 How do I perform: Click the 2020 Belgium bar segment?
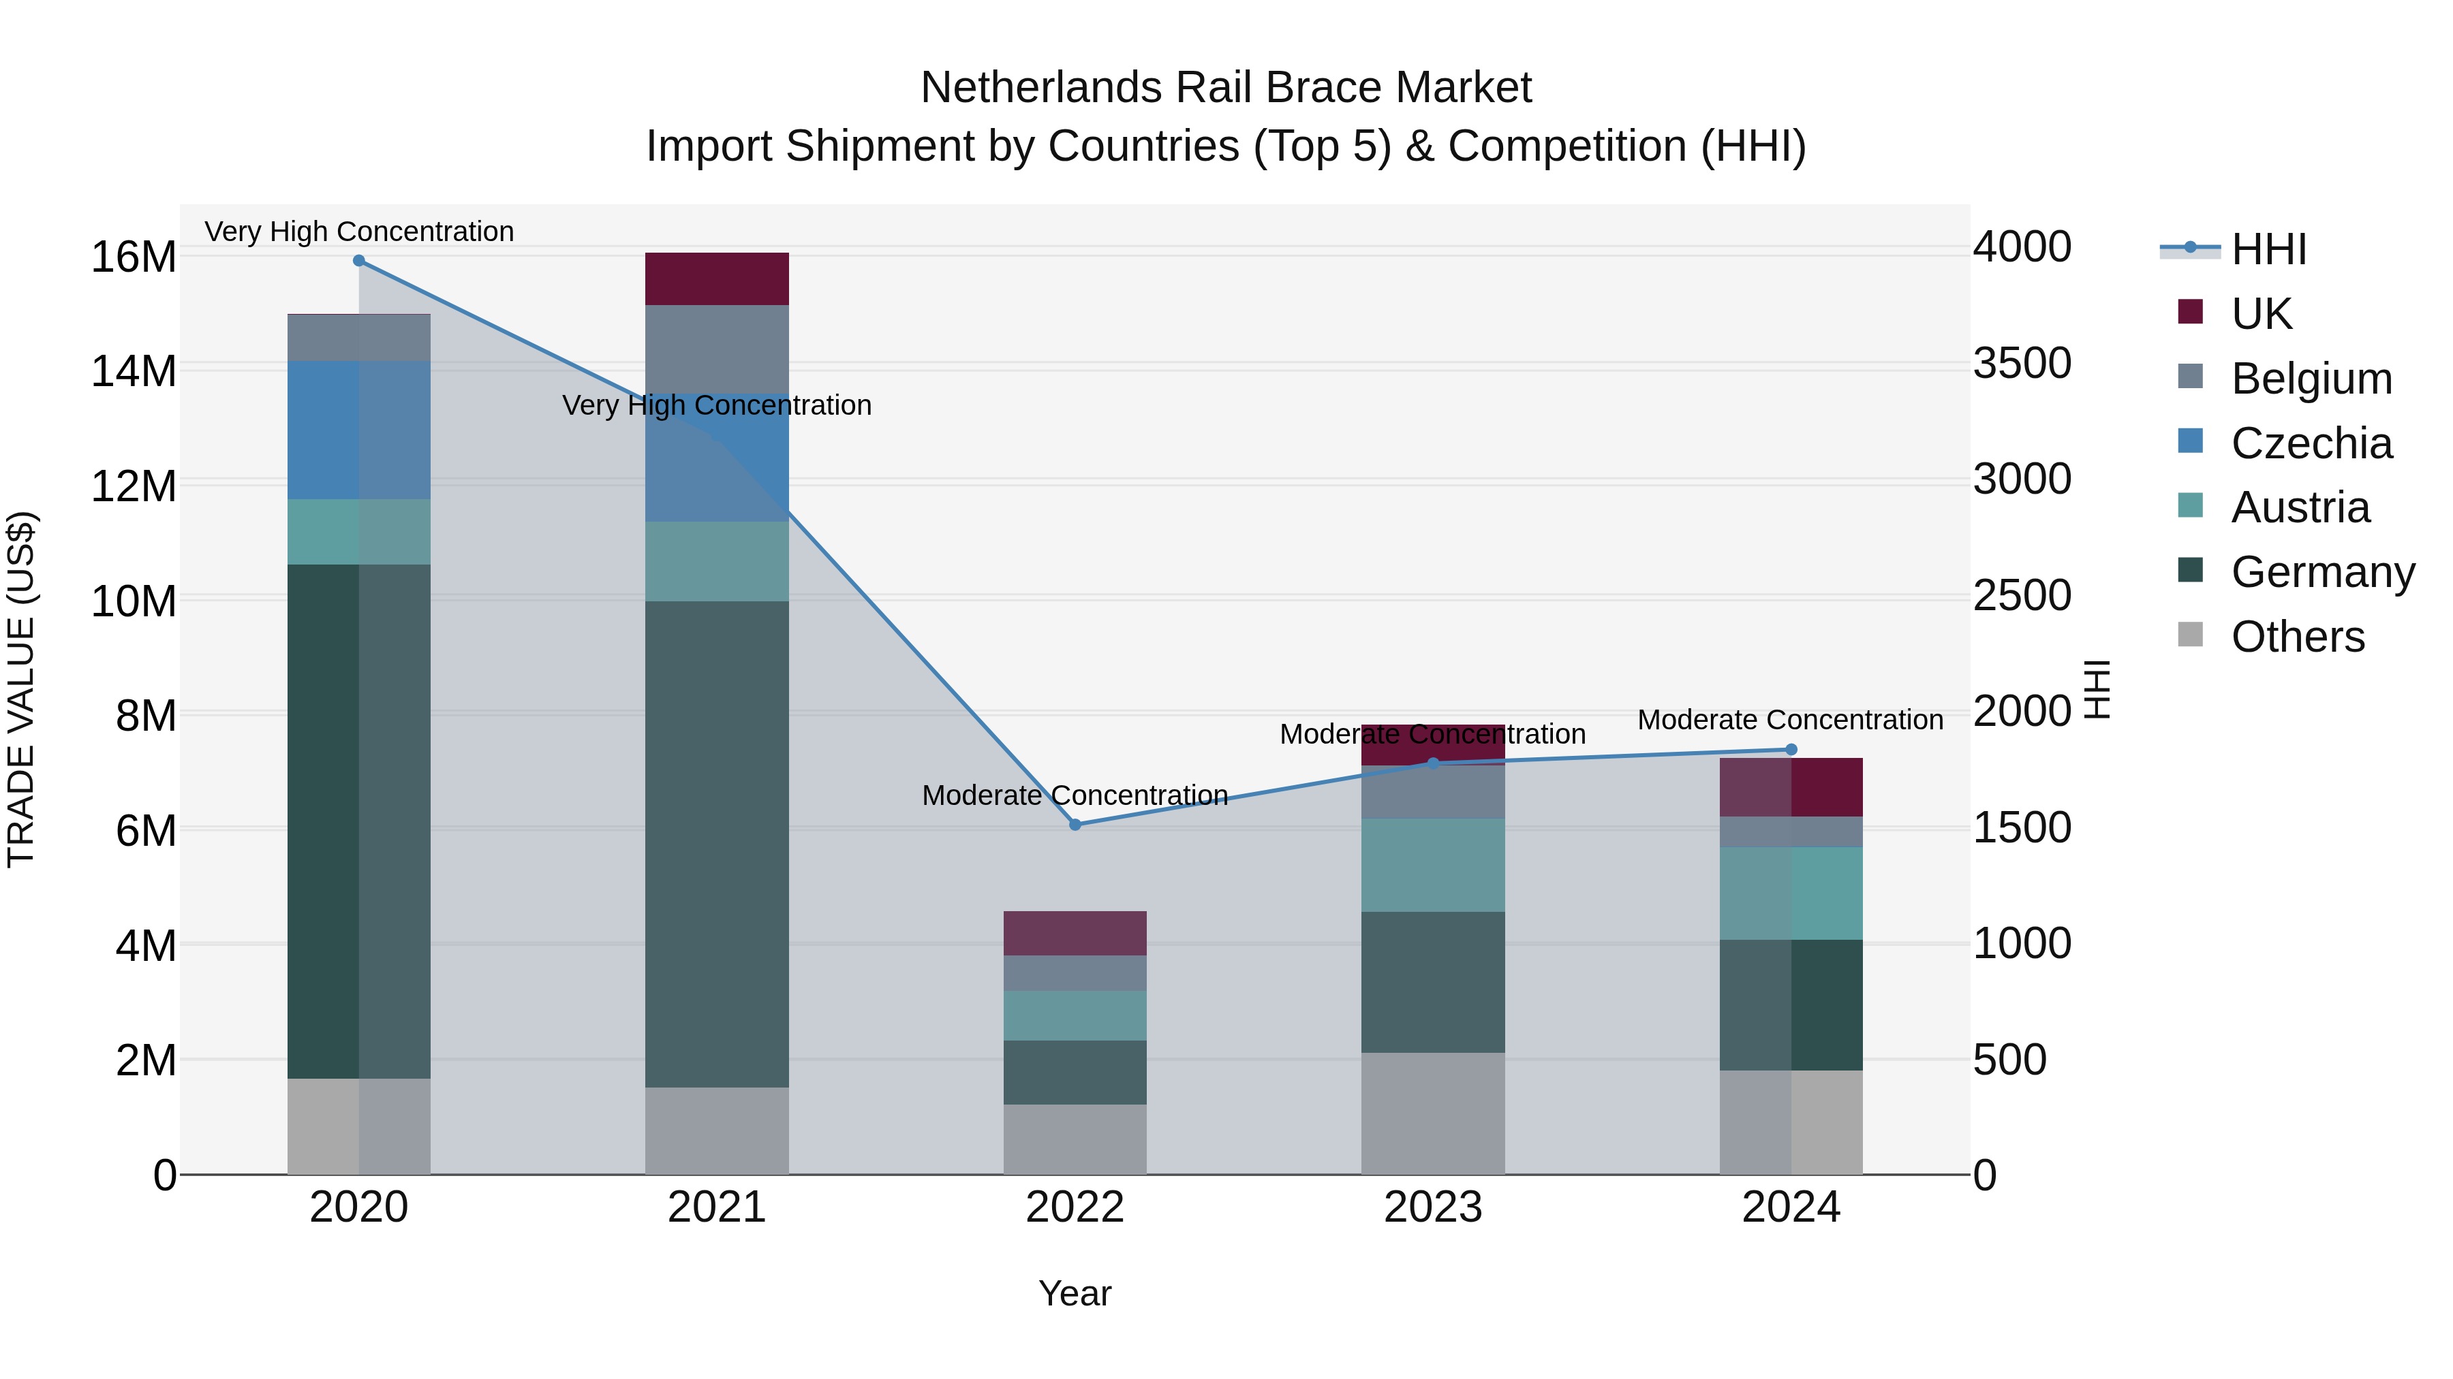359,338
